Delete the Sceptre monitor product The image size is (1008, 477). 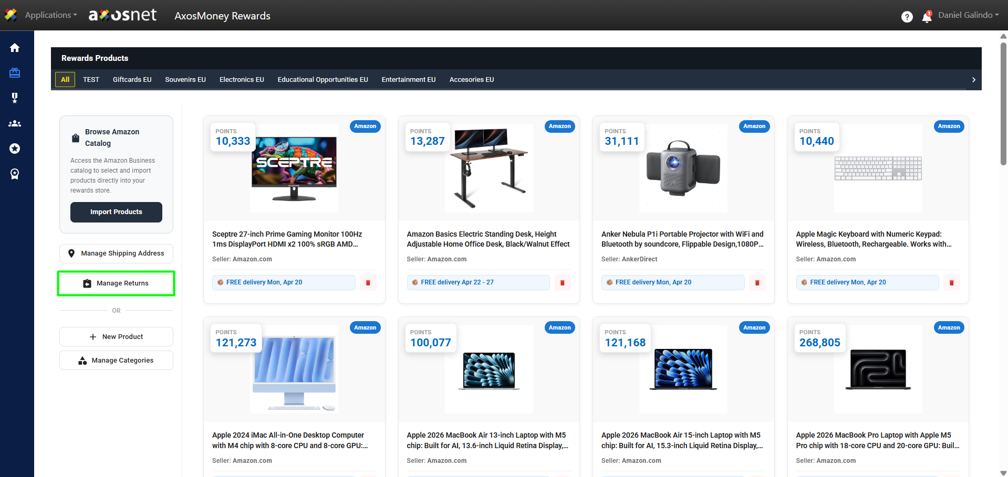[x=368, y=282]
